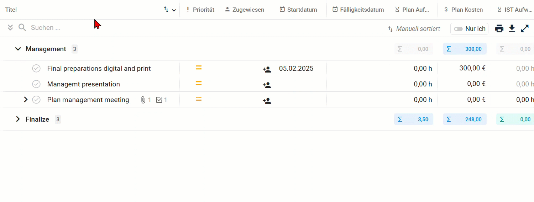Screen dimensions: 534x202
Task: Open fullscreen with the expand arrows icon
Action: (x=525, y=28)
